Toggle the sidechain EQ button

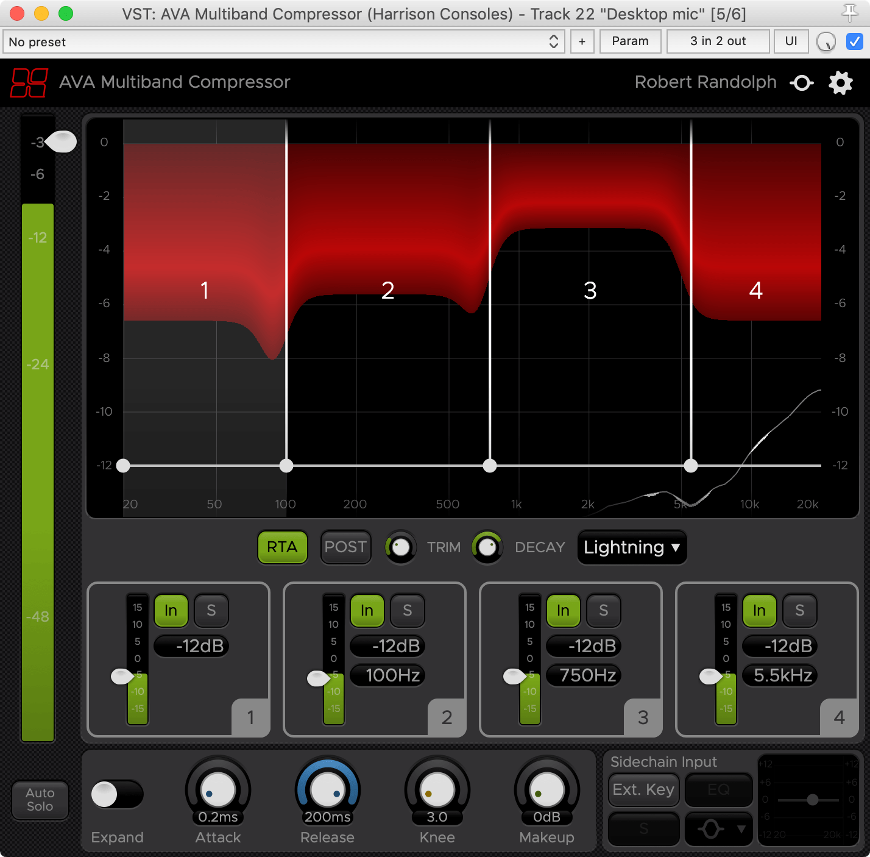point(719,790)
